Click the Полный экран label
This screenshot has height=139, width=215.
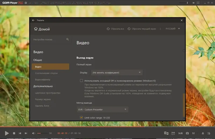click(x=84, y=64)
